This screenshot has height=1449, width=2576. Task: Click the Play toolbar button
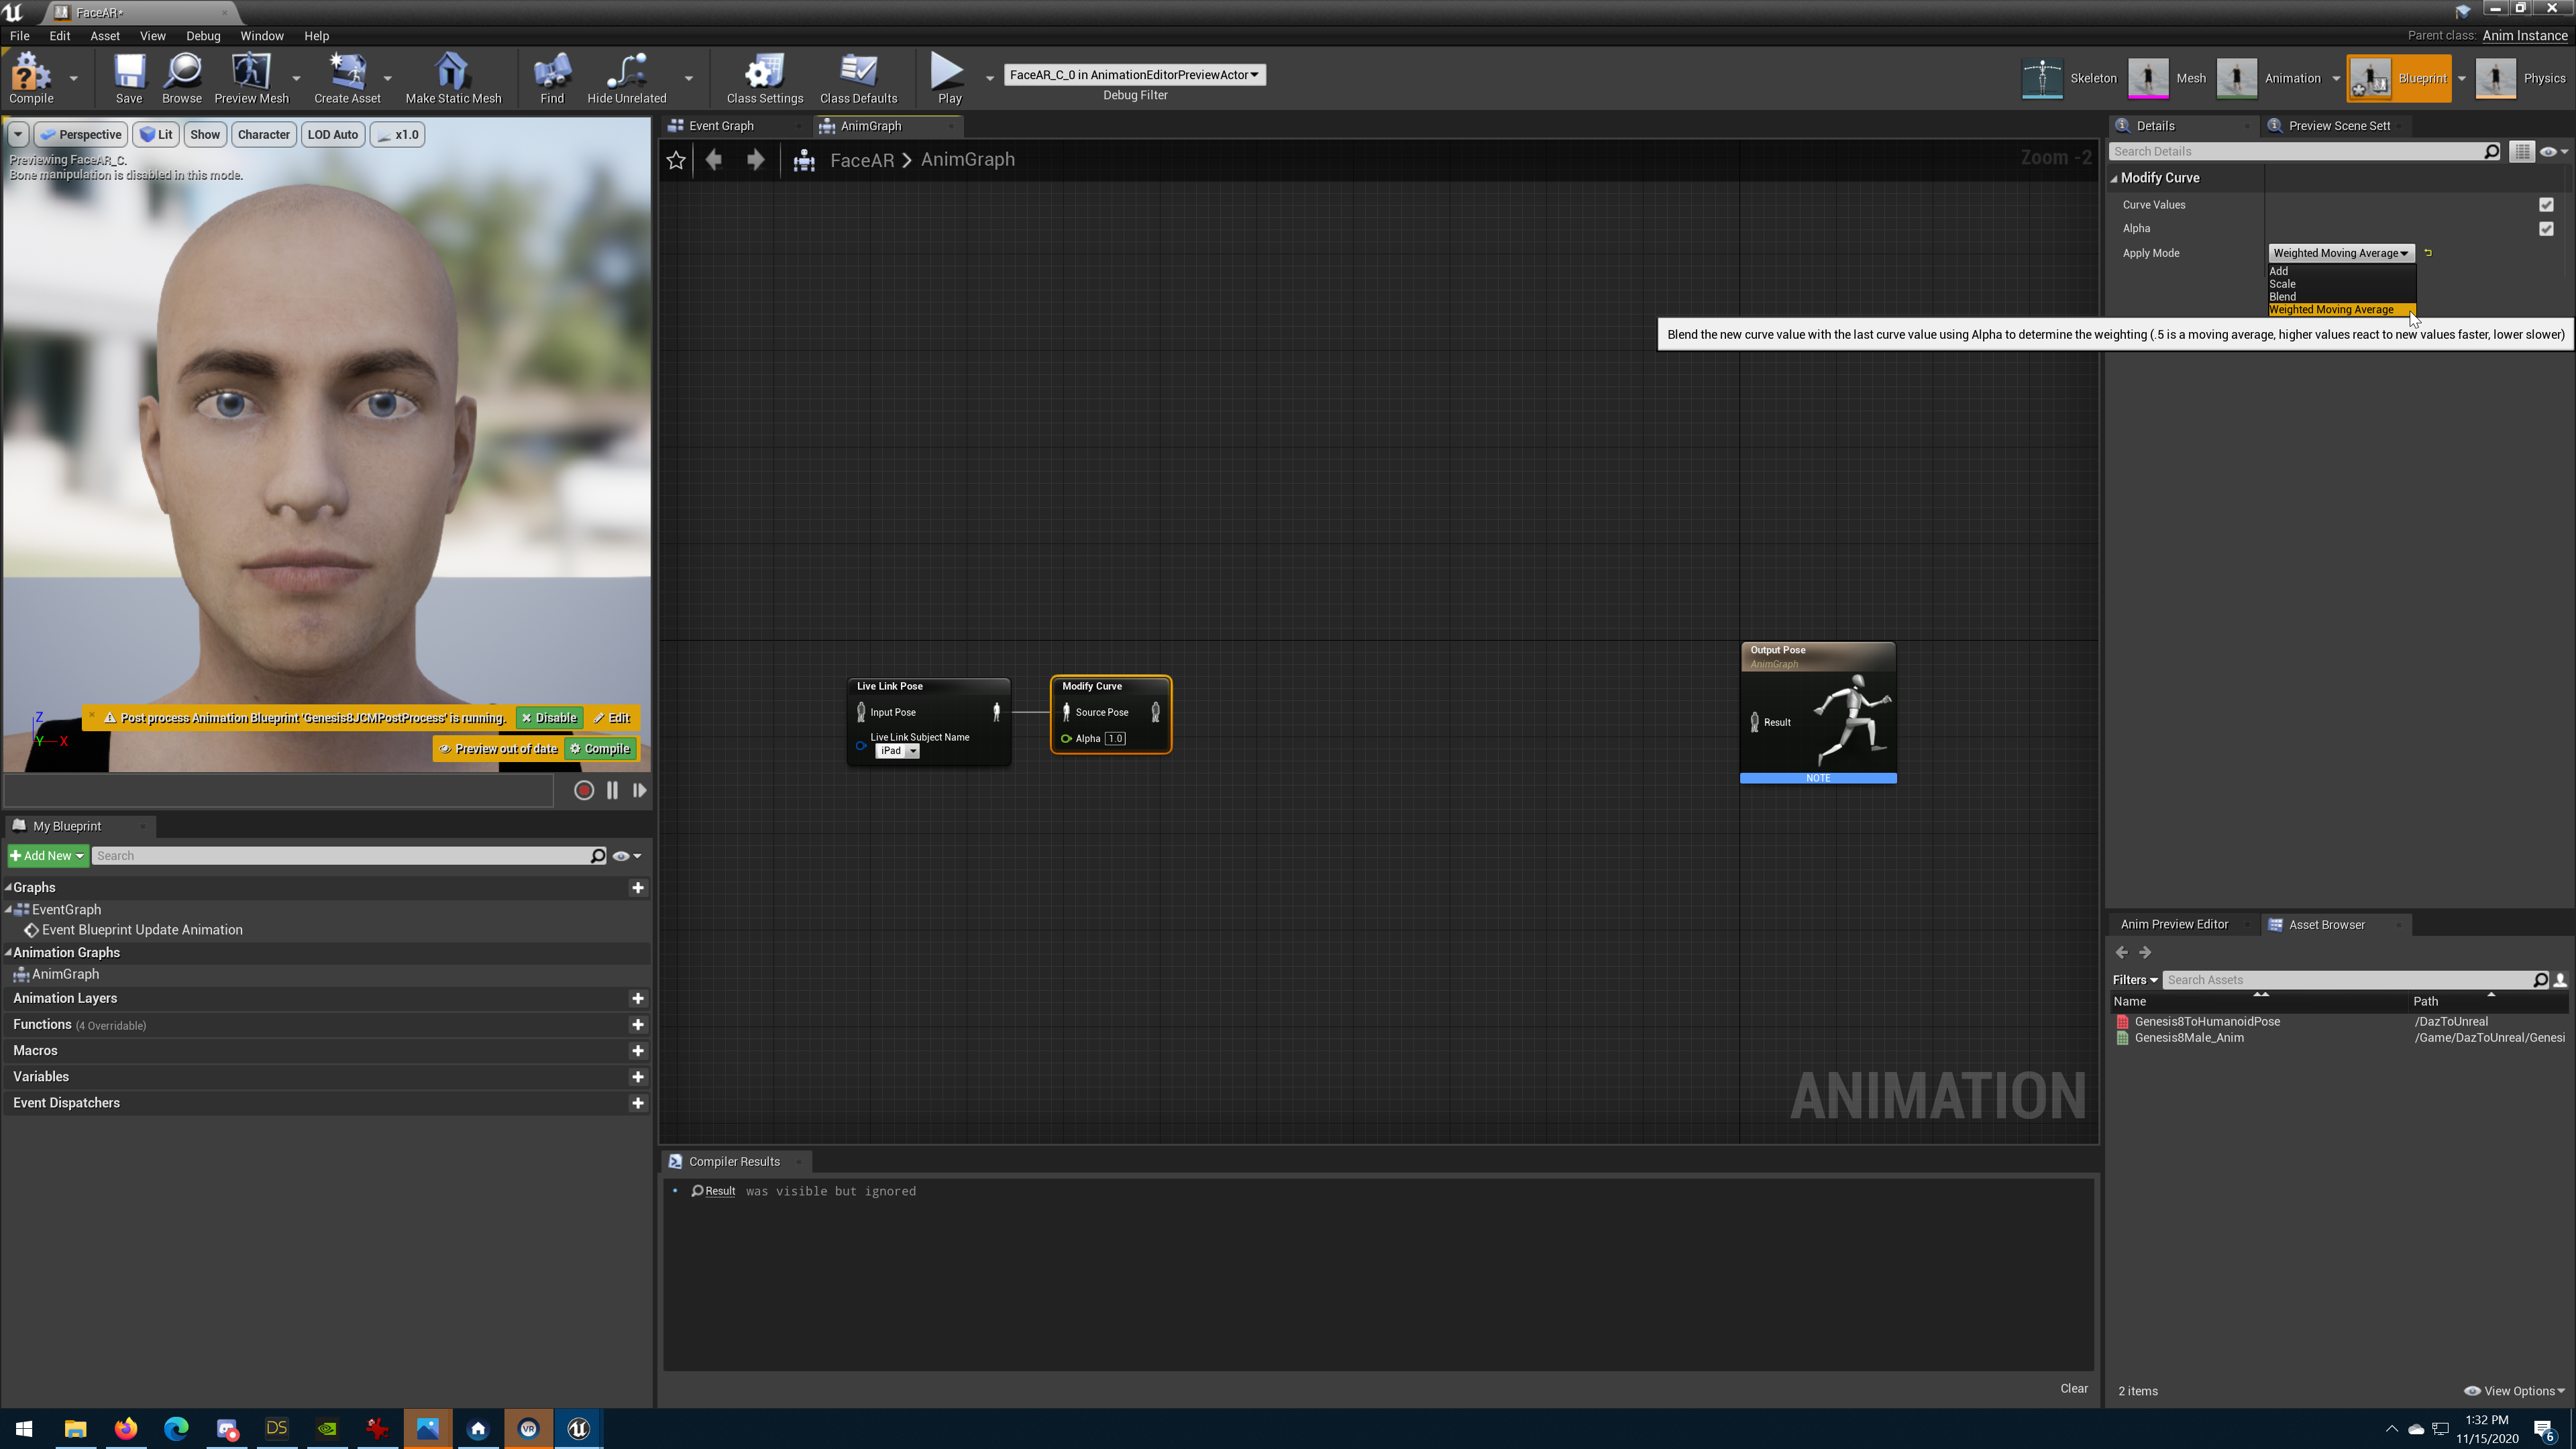pos(949,78)
